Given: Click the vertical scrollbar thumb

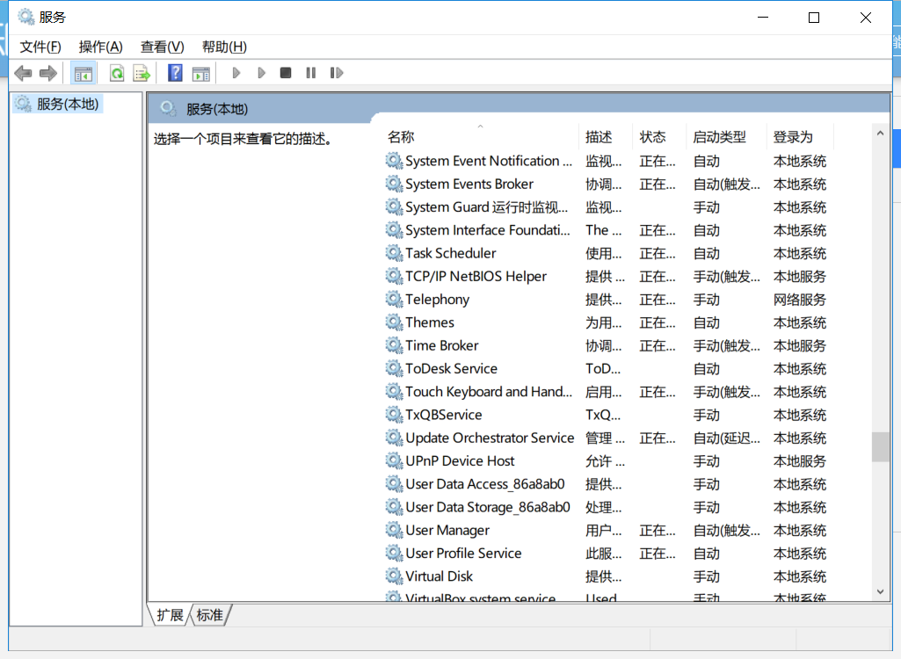Looking at the screenshot, I should [x=880, y=446].
